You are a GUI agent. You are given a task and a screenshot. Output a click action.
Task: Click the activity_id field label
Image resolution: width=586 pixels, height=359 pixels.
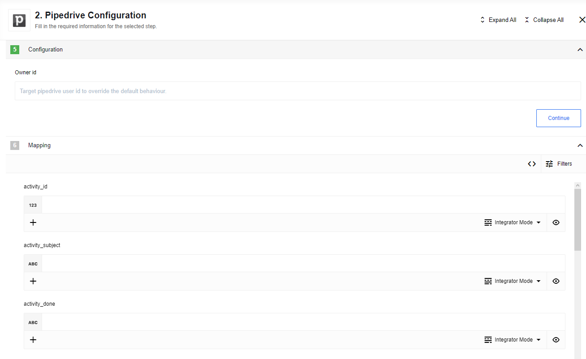[x=35, y=187]
